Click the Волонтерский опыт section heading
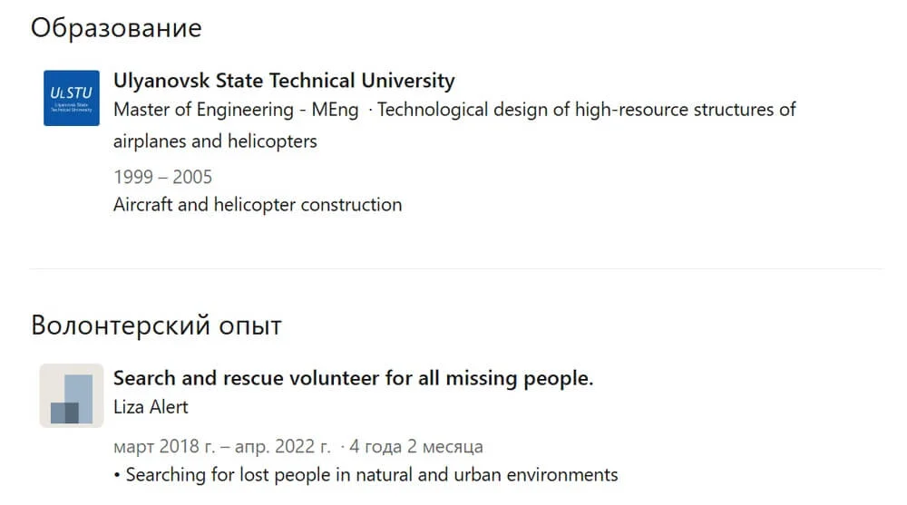The image size is (907, 505). (156, 325)
